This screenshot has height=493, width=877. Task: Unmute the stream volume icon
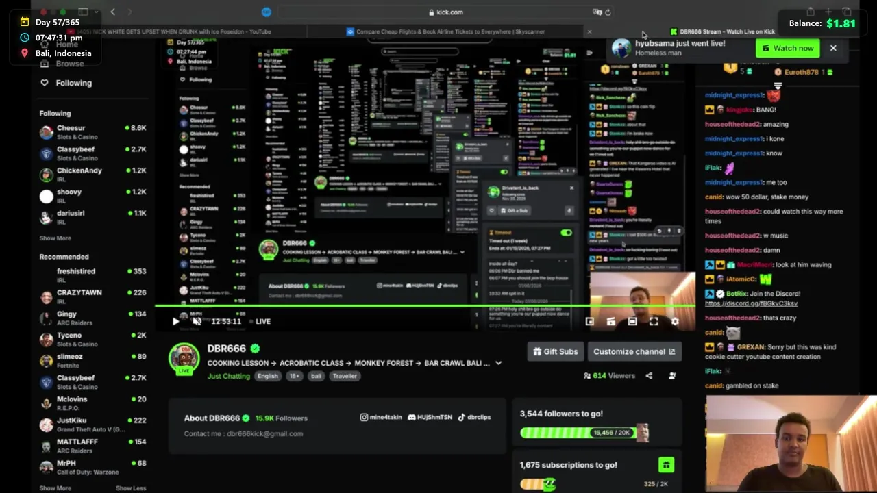[x=197, y=321]
